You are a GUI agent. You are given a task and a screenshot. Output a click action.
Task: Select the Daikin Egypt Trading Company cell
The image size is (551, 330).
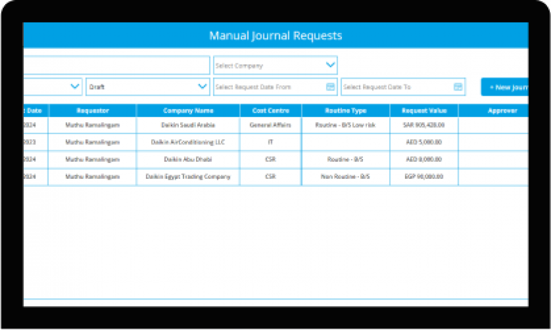click(188, 176)
